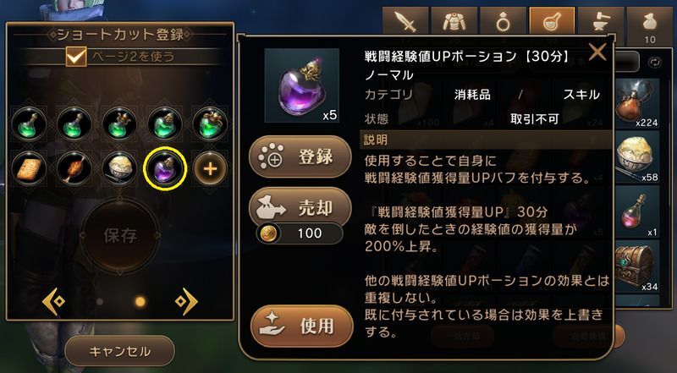Go to previous shortcut page arrow
This screenshot has width=677, height=373.
pos(54,301)
